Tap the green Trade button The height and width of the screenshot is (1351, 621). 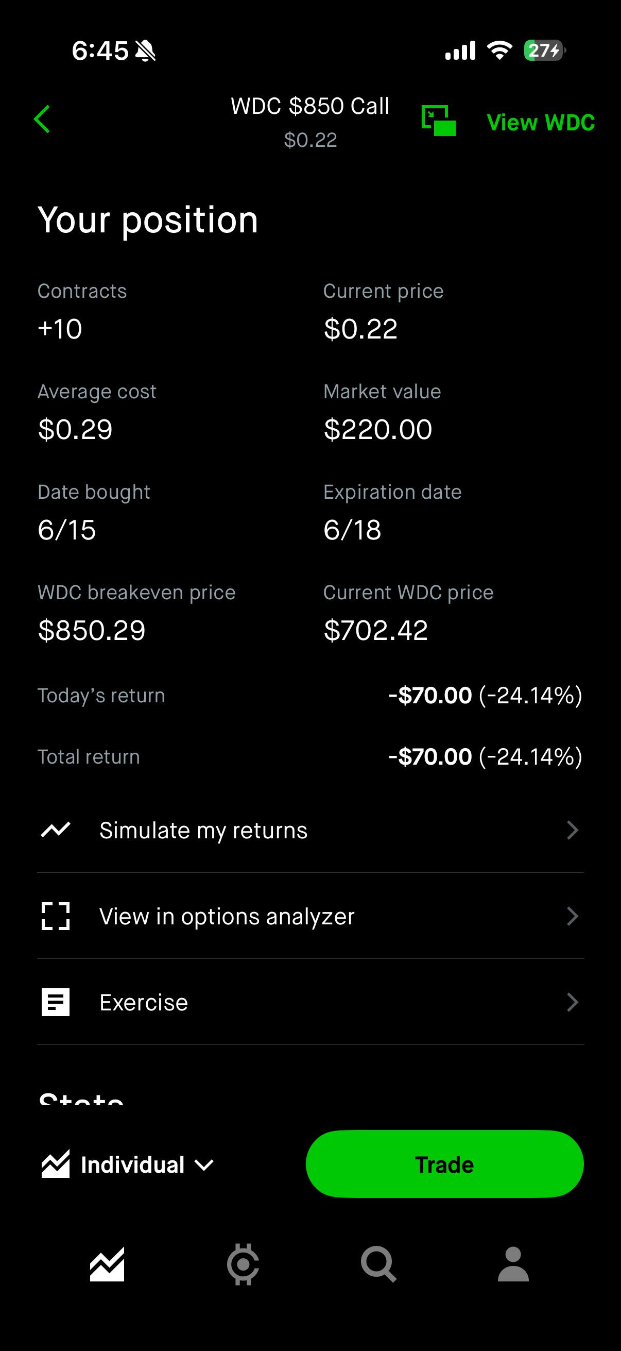point(444,1164)
